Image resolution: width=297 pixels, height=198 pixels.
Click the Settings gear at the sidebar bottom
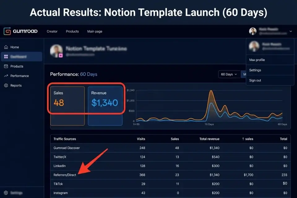[x=6, y=192]
